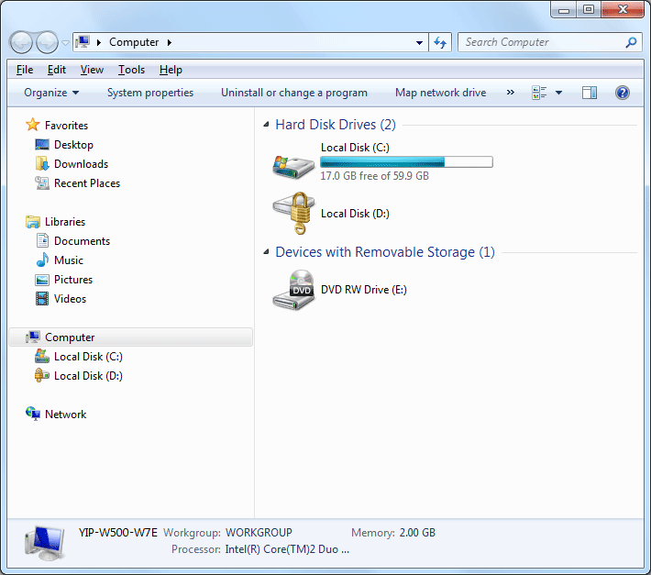
Task: Select Desktop in Favorites
Action: pos(73,145)
